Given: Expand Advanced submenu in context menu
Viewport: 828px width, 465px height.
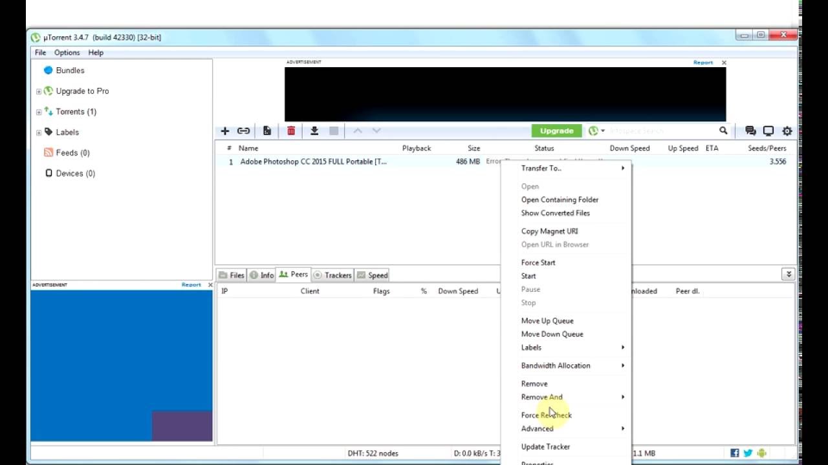Looking at the screenshot, I should pos(566,429).
